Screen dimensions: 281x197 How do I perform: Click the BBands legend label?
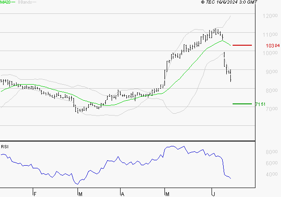[25, 2]
